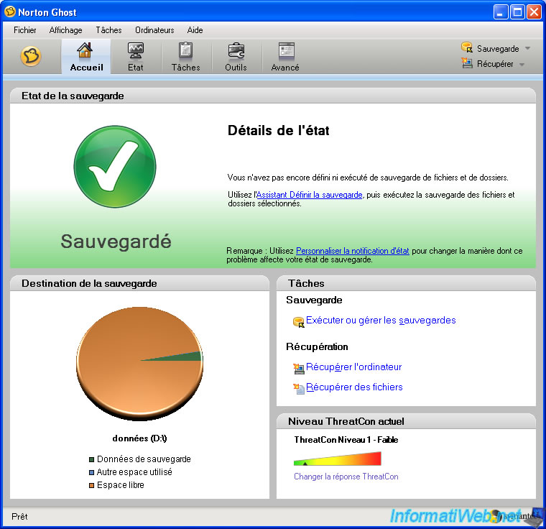Open the Affichage menu
Image resolution: width=546 pixels, height=529 pixels.
[65, 30]
